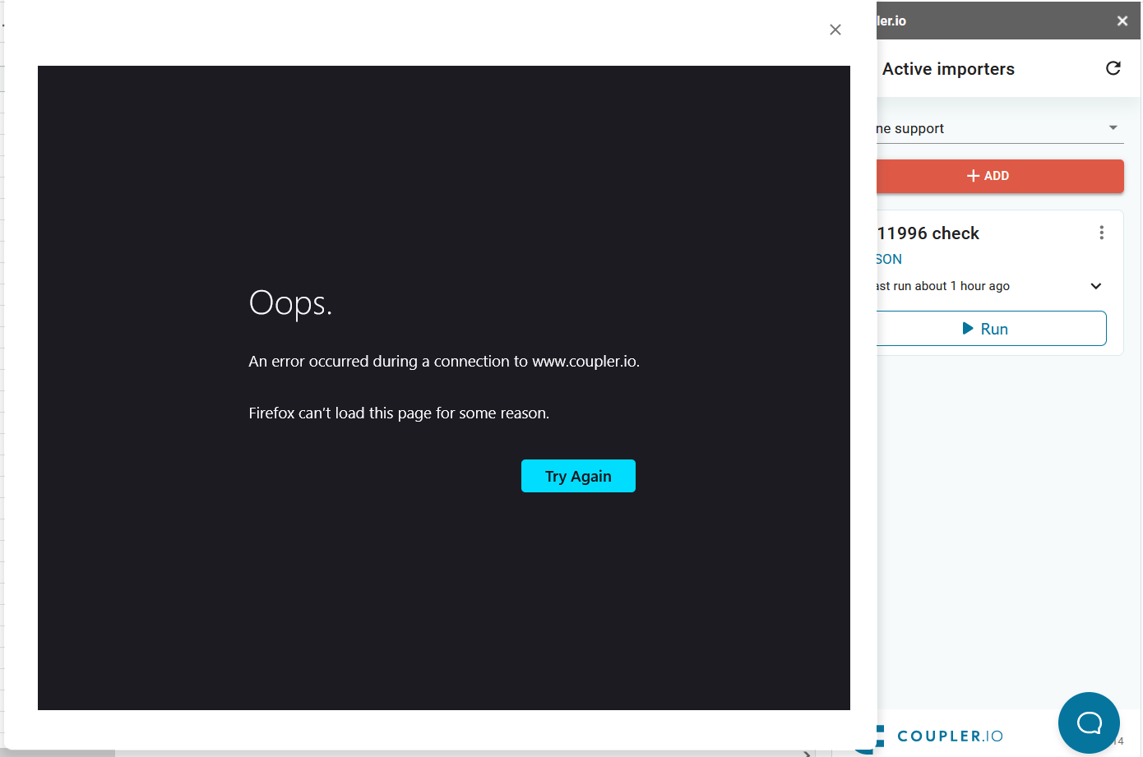The image size is (1143, 757).
Task: Click the Coupler.io logo in footer
Action: tap(949, 736)
